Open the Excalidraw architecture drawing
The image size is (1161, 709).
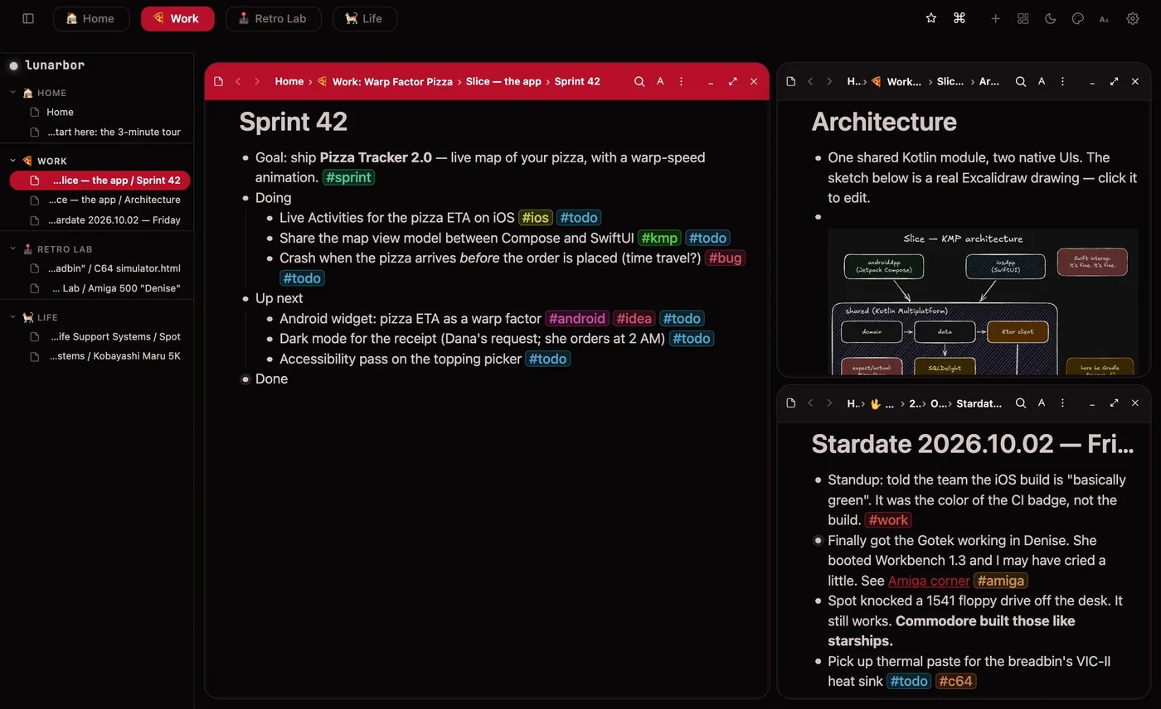pos(983,301)
